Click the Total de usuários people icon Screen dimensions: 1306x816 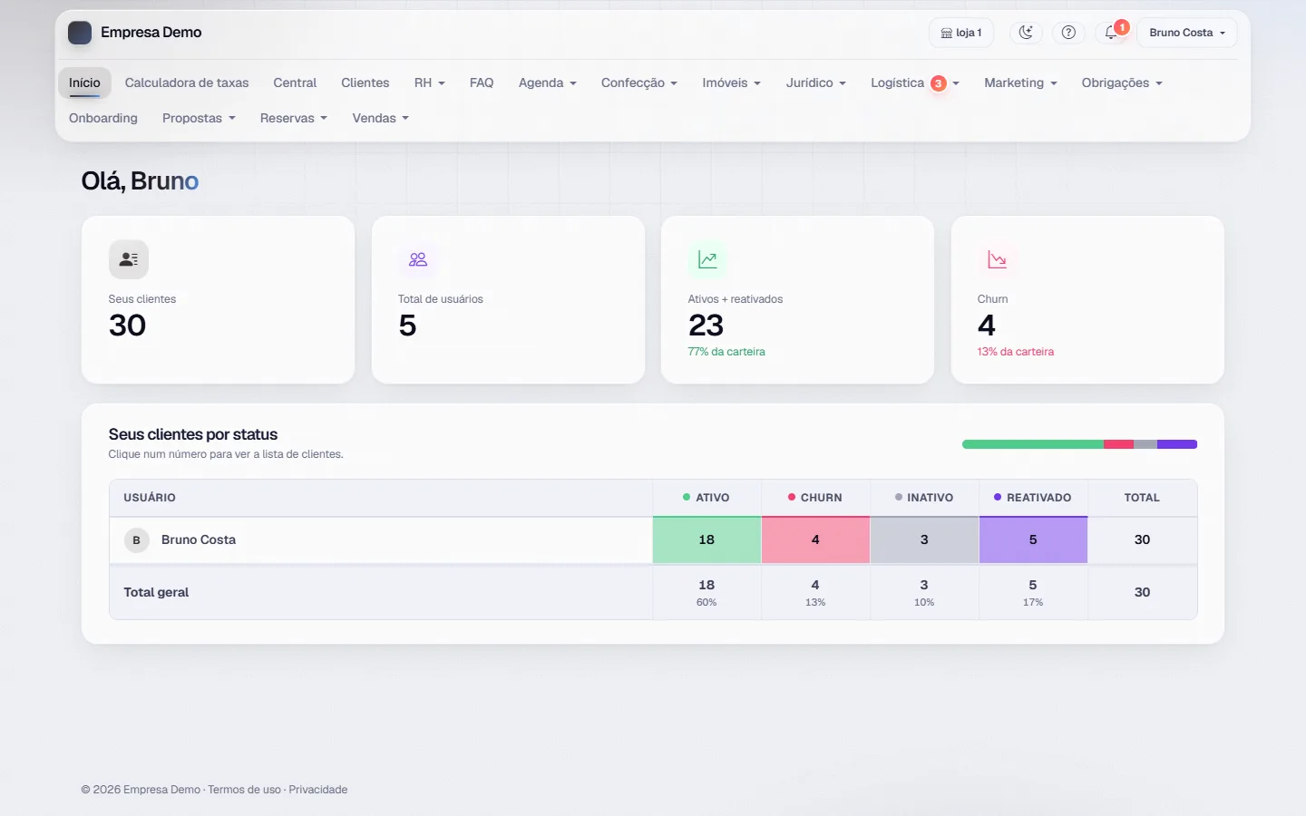(418, 259)
